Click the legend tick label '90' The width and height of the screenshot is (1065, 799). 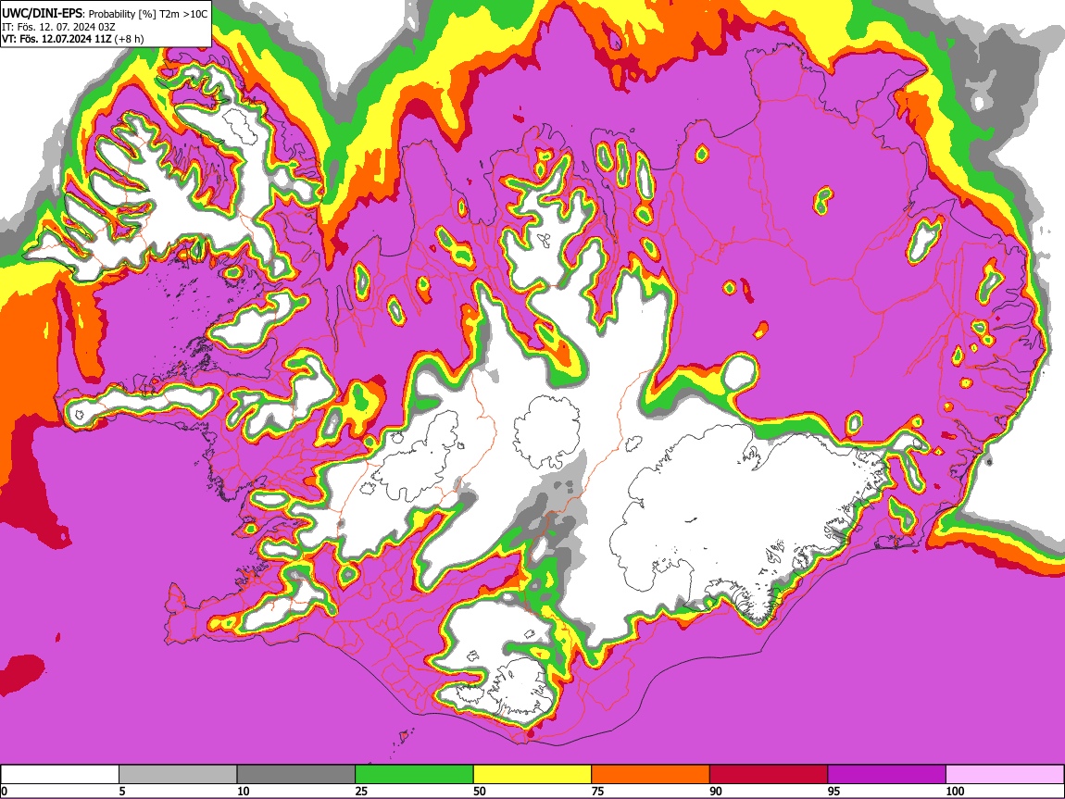coord(716,791)
